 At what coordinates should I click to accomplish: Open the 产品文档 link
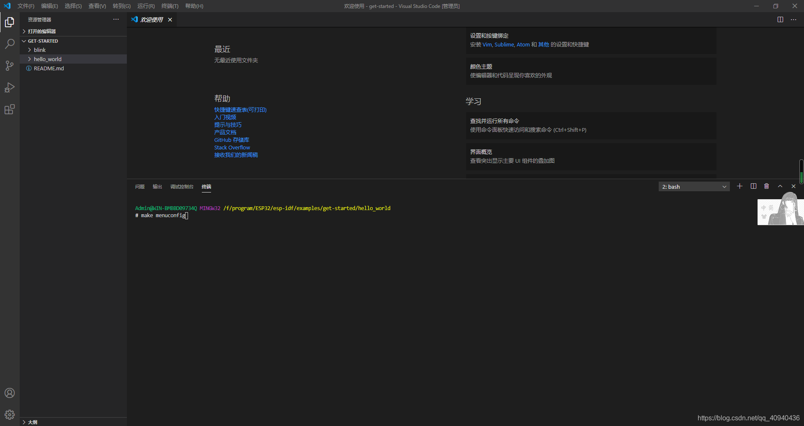point(225,132)
